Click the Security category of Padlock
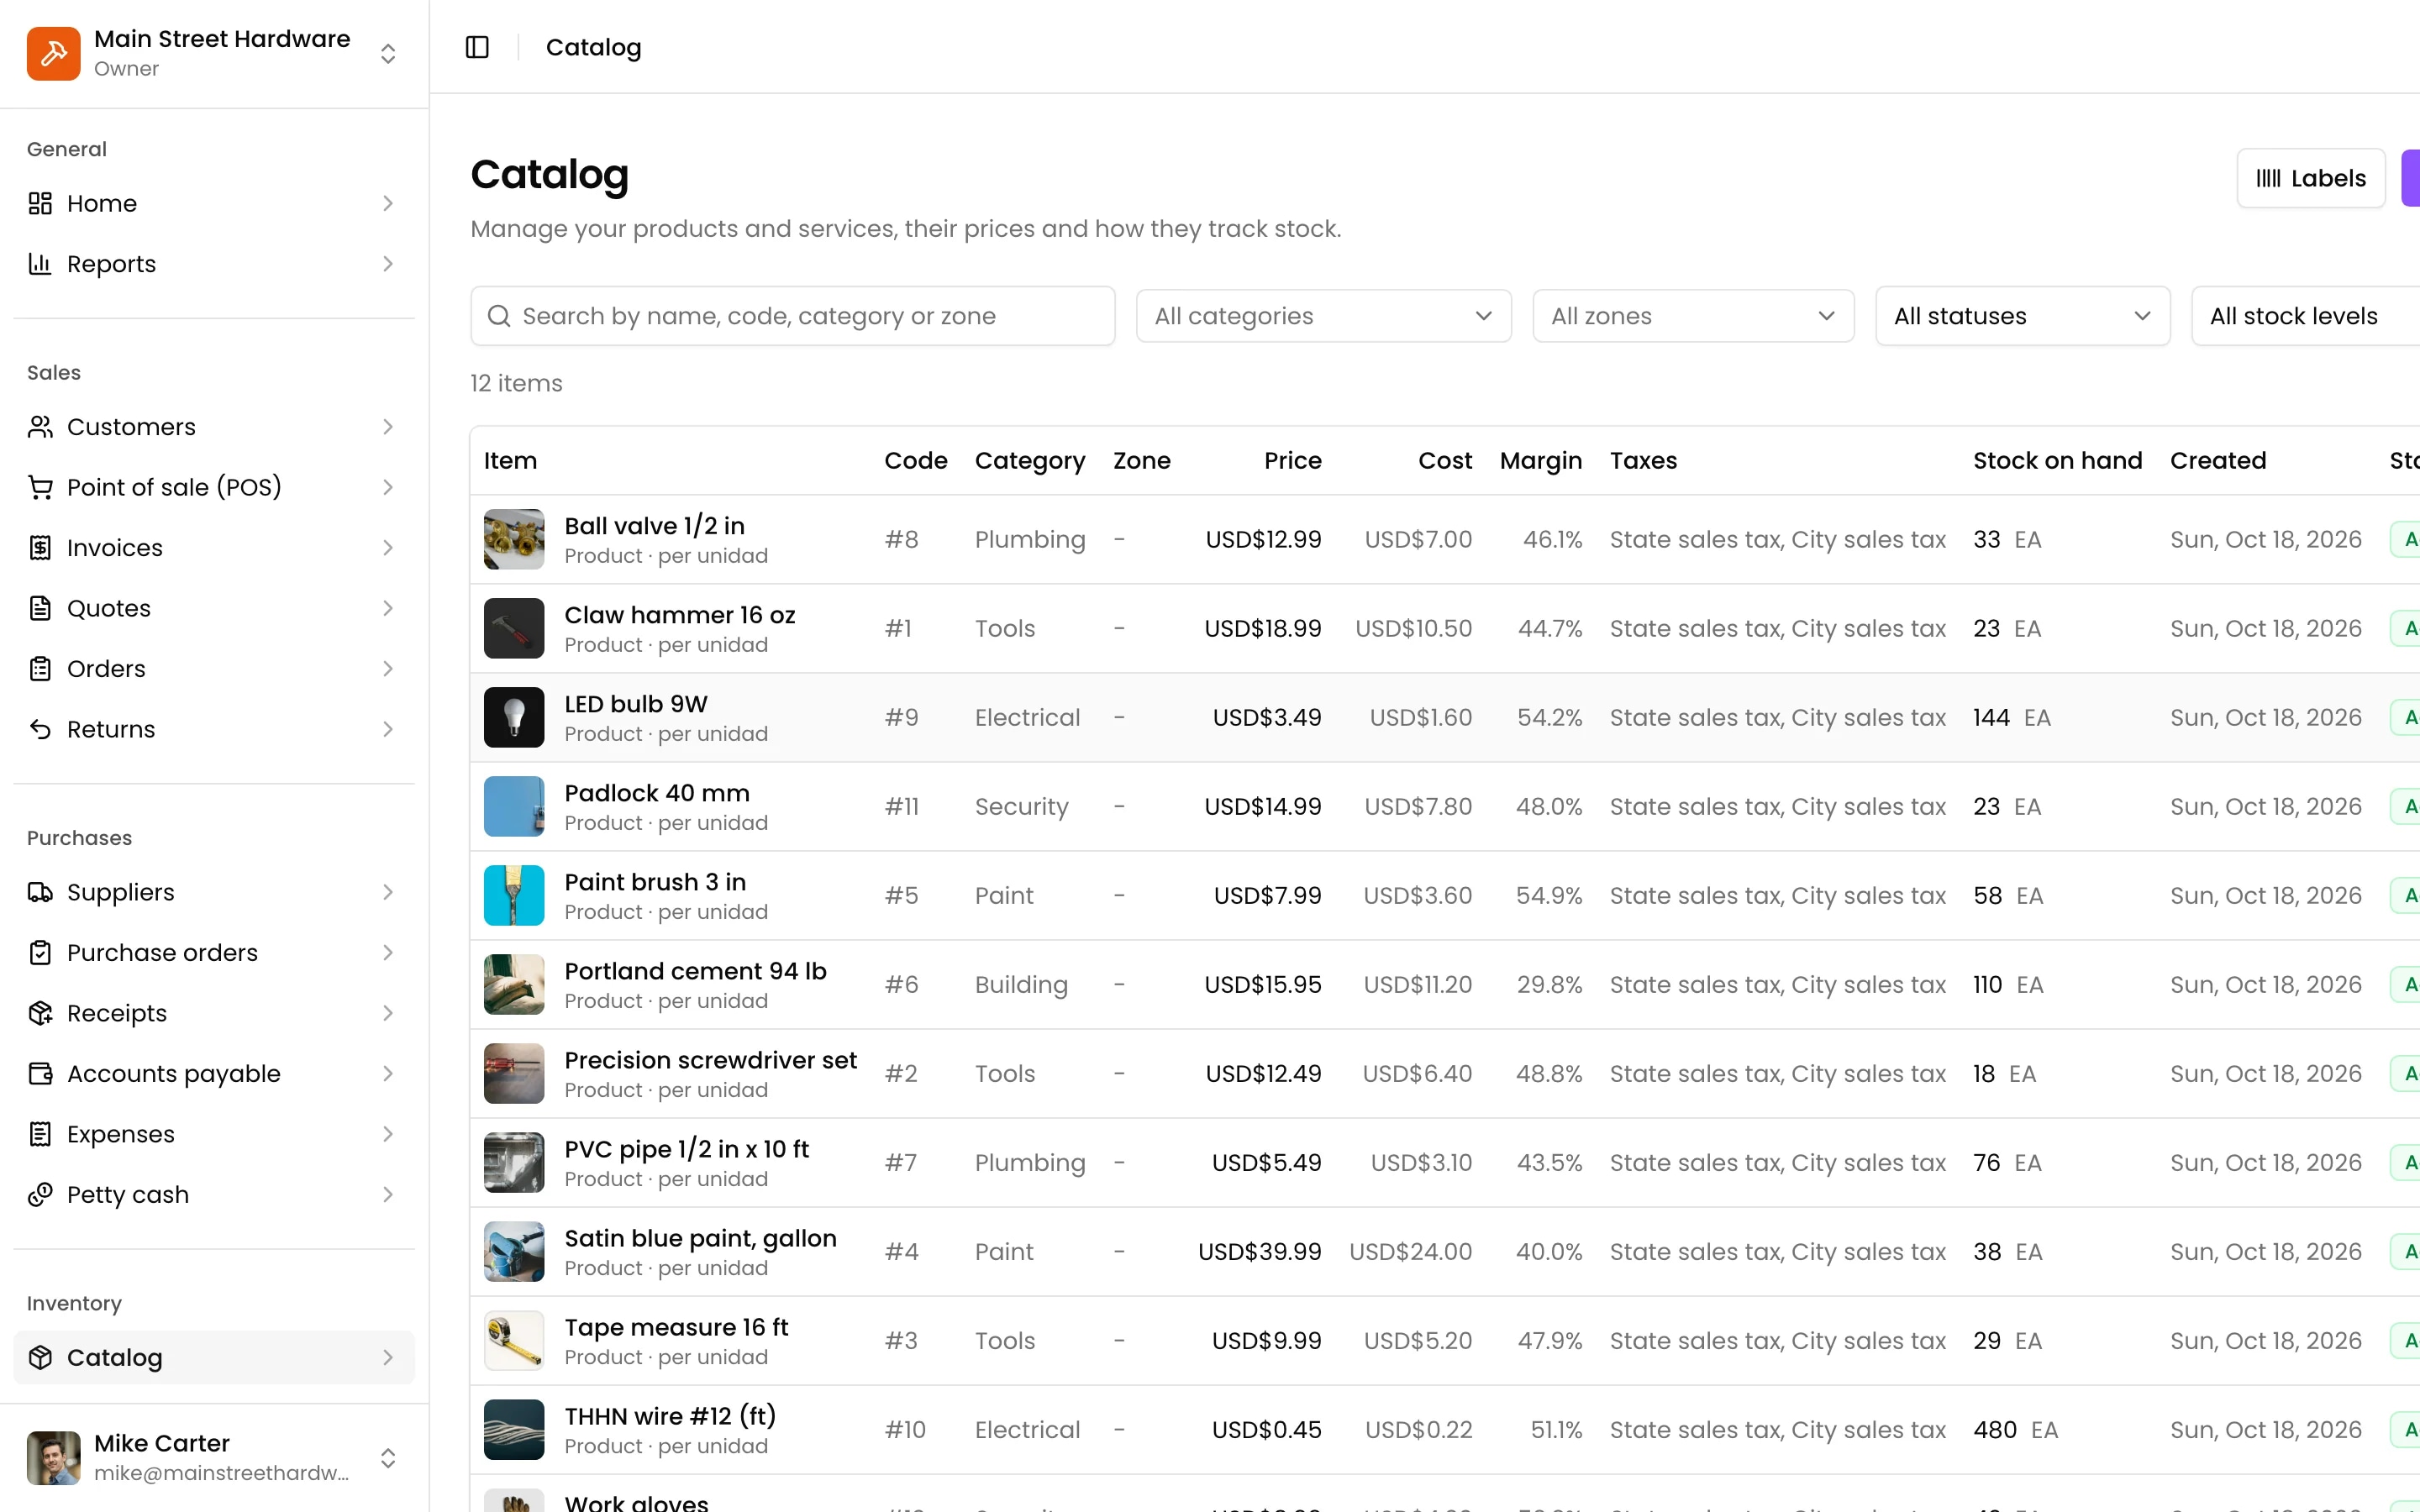Viewport: 2420px width, 1512px height. point(1021,807)
